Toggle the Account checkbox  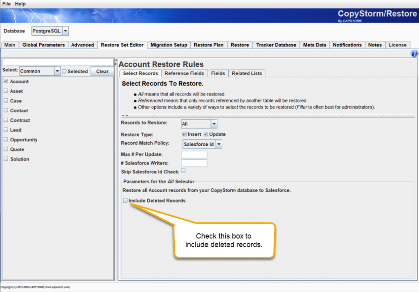(6, 81)
